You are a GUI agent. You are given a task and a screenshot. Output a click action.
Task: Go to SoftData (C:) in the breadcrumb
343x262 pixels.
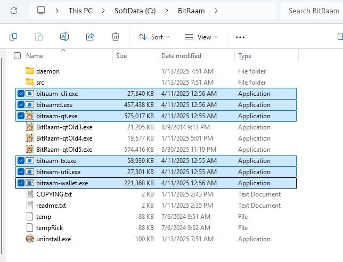135,11
